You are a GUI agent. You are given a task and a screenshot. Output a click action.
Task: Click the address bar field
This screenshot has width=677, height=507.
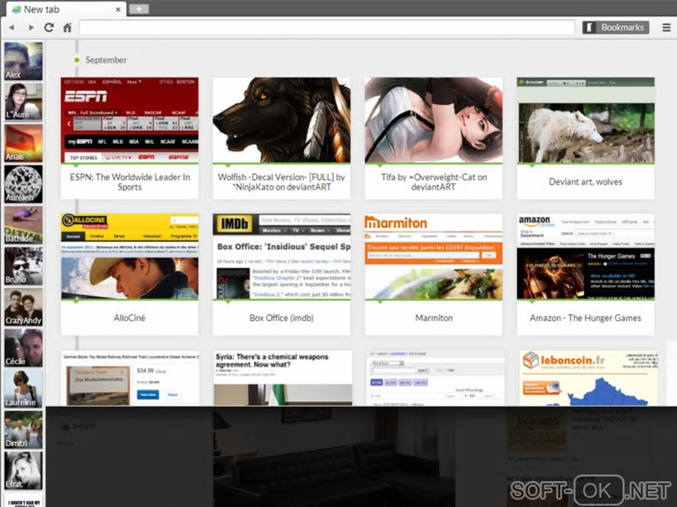327,28
